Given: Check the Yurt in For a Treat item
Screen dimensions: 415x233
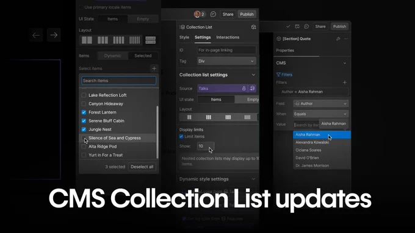Looking at the screenshot, I should point(84,155).
